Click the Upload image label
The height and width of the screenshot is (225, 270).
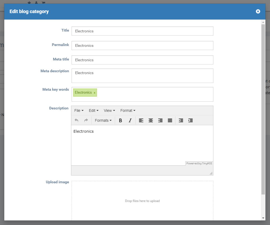(57, 182)
